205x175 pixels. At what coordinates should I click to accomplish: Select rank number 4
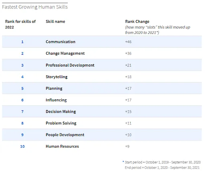(x=22, y=77)
